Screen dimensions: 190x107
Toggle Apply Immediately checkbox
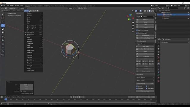(137, 30)
